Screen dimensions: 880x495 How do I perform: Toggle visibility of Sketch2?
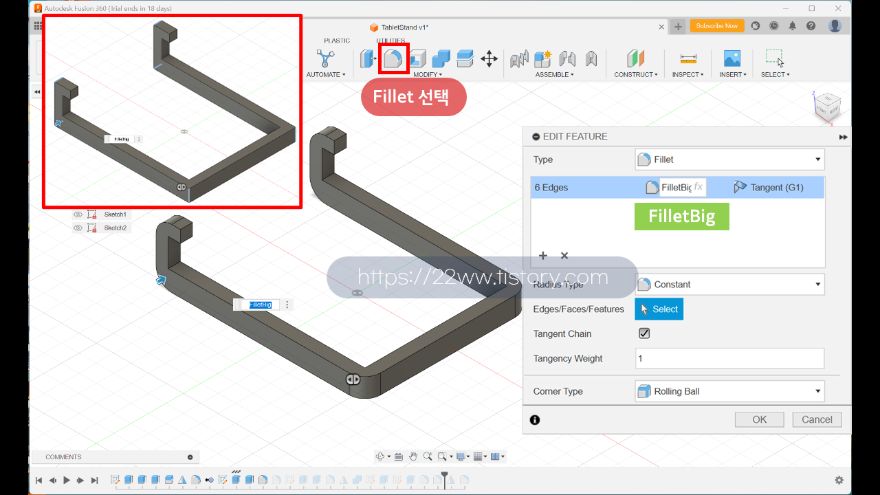[x=78, y=228]
